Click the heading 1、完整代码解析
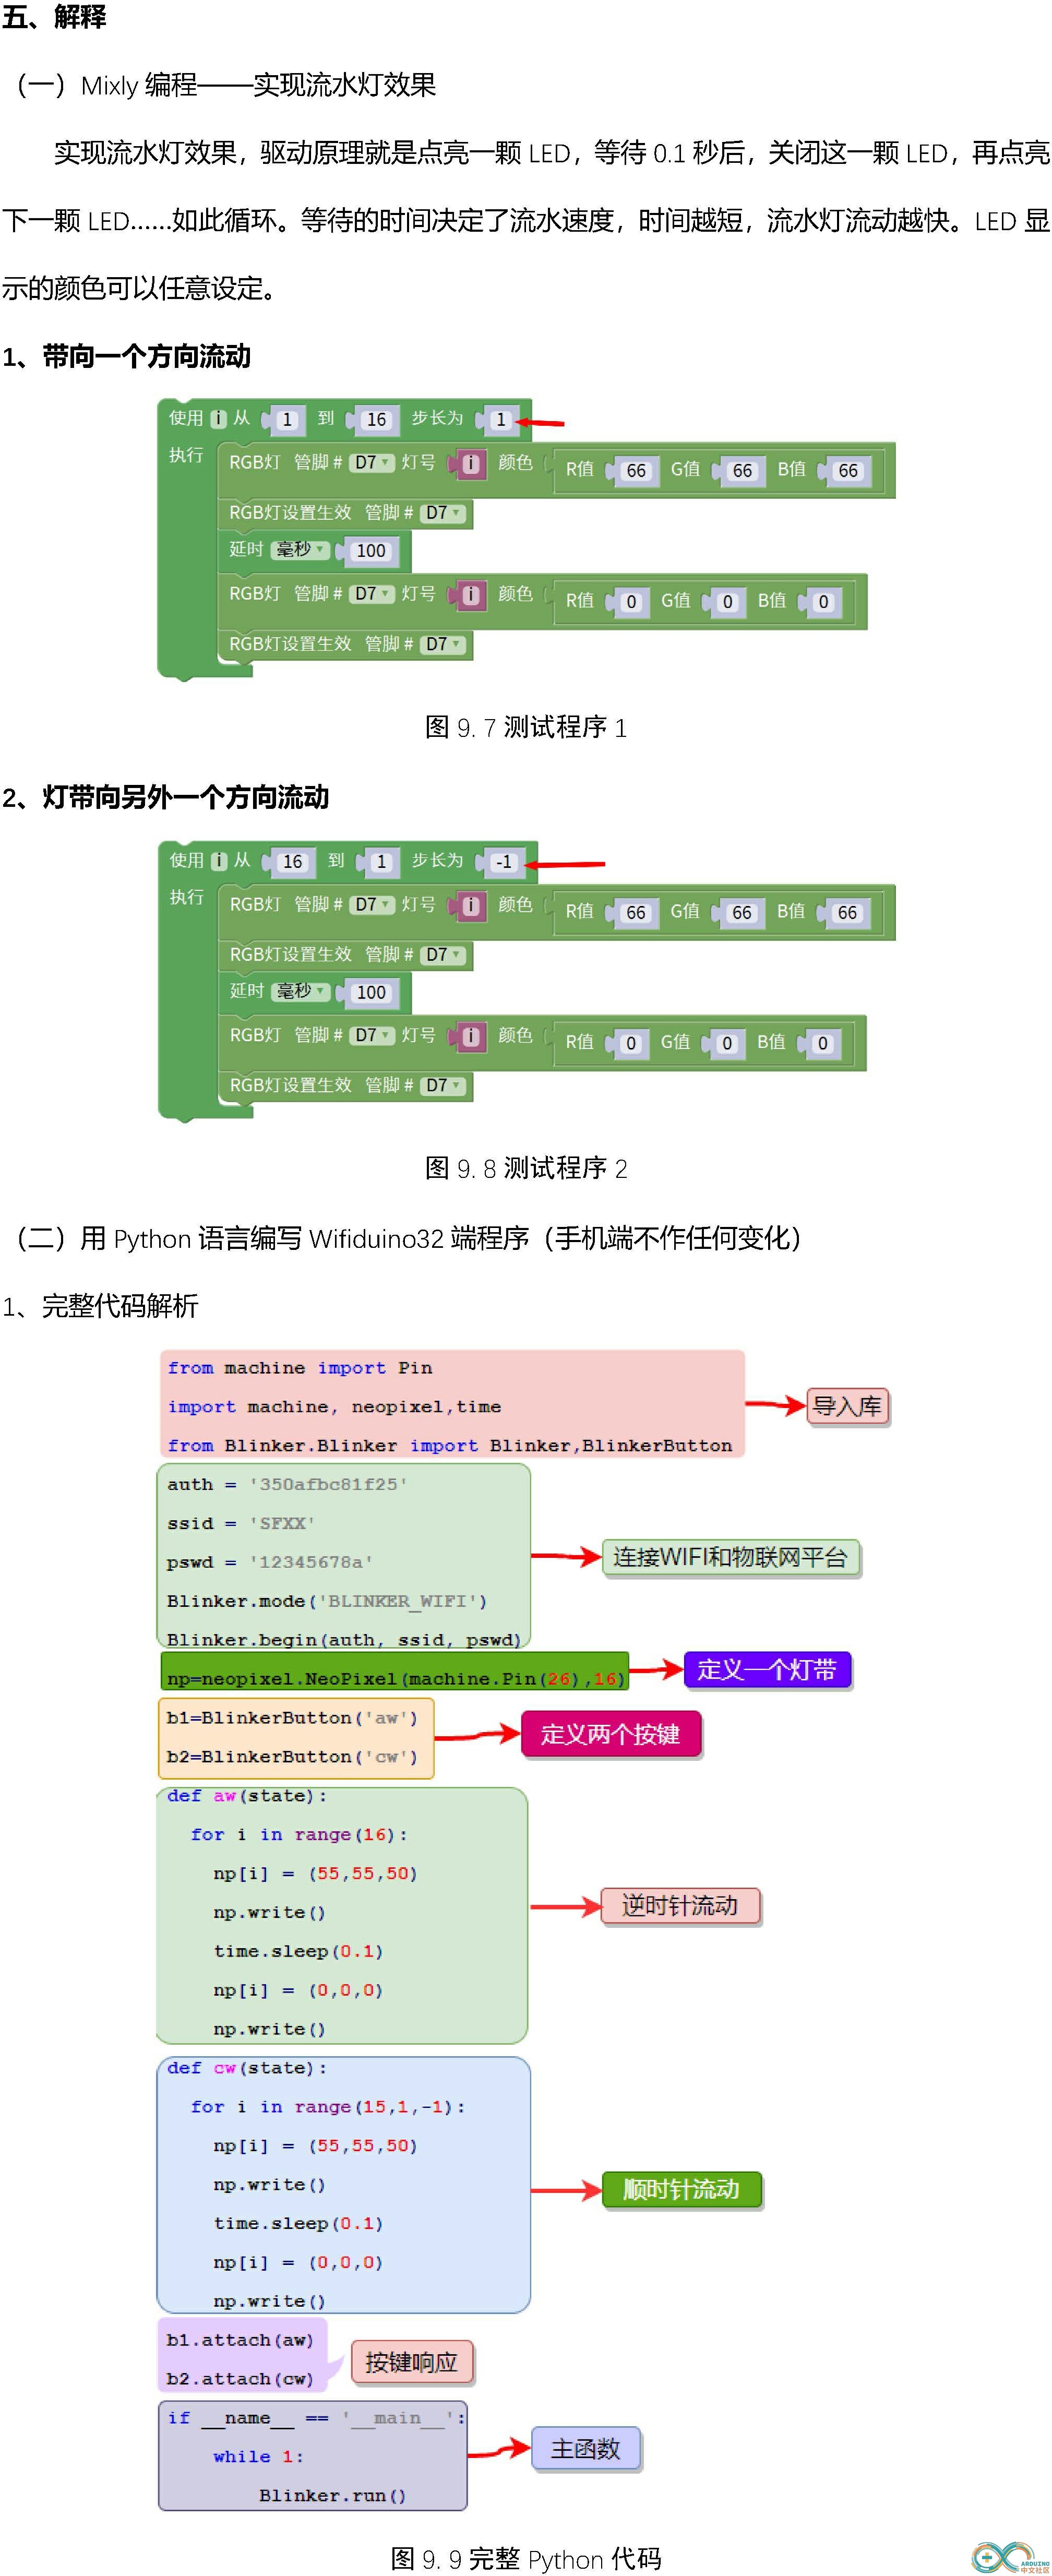The height and width of the screenshot is (2576, 1052). [x=101, y=1306]
